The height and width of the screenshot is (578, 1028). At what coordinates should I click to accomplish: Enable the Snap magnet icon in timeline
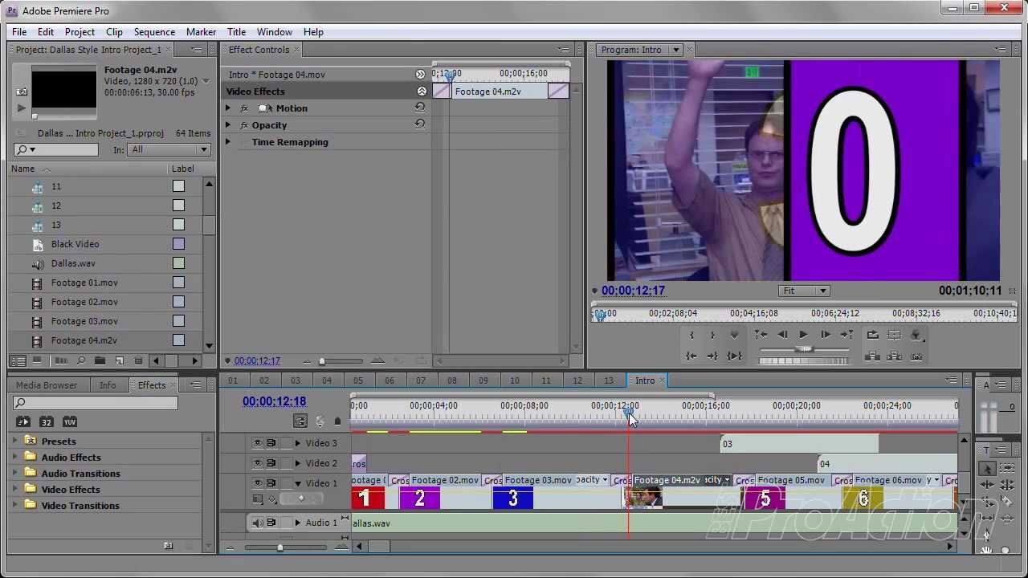(x=300, y=421)
